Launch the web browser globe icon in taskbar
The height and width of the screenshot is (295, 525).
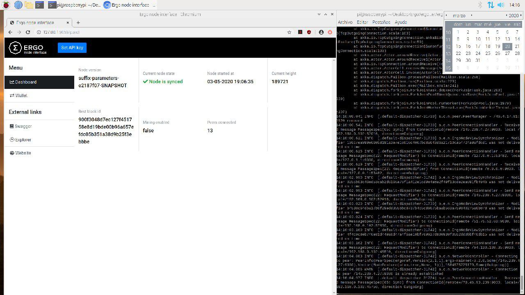click(18, 5)
